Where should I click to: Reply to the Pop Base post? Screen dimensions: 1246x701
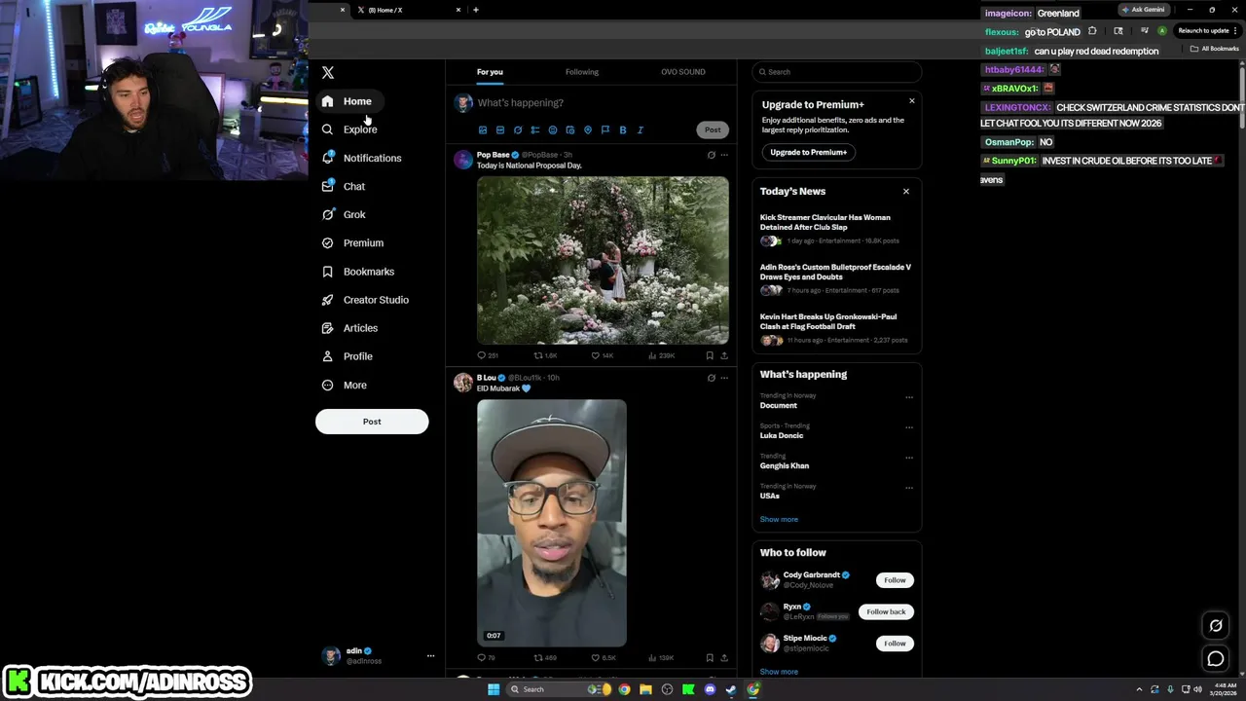pos(487,355)
